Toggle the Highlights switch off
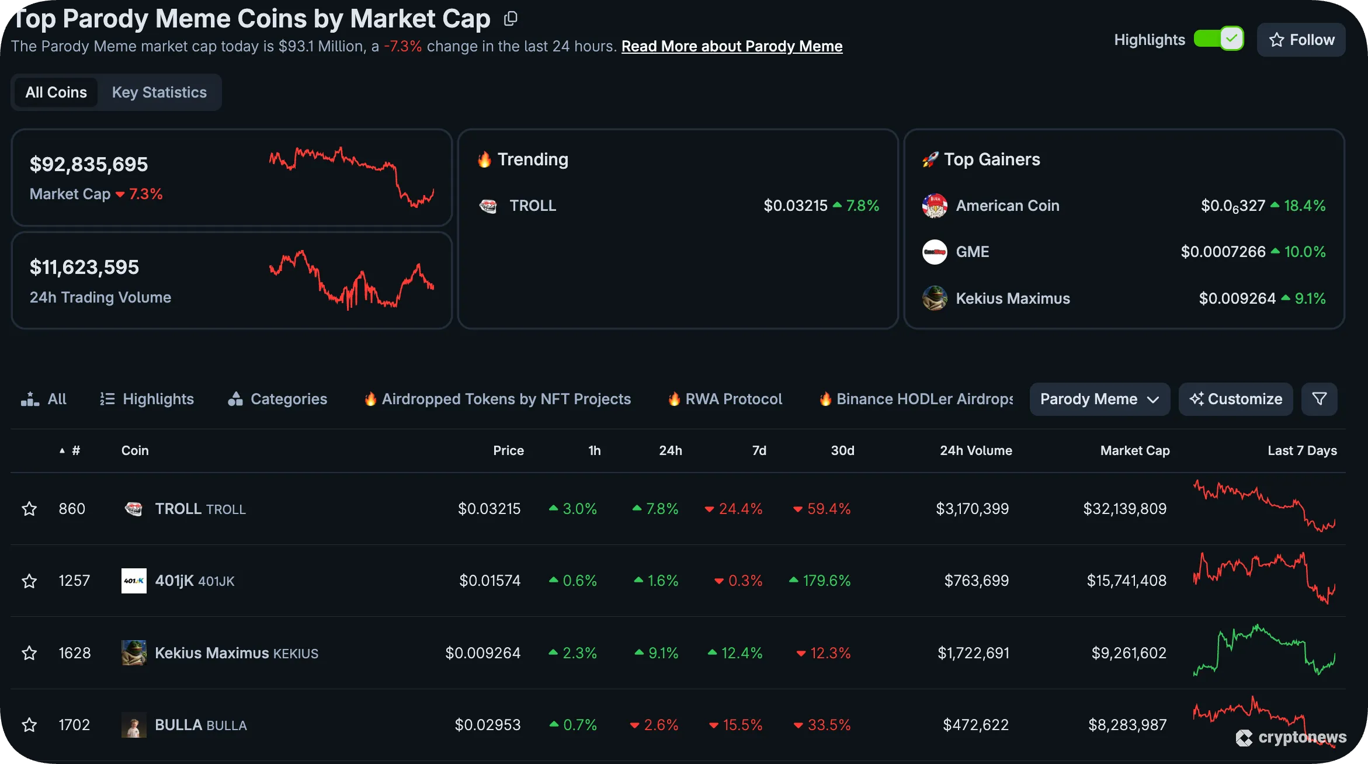This screenshot has width=1368, height=764. pos(1218,39)
